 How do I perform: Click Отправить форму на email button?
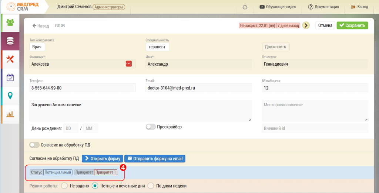click(x=155, y=159)
